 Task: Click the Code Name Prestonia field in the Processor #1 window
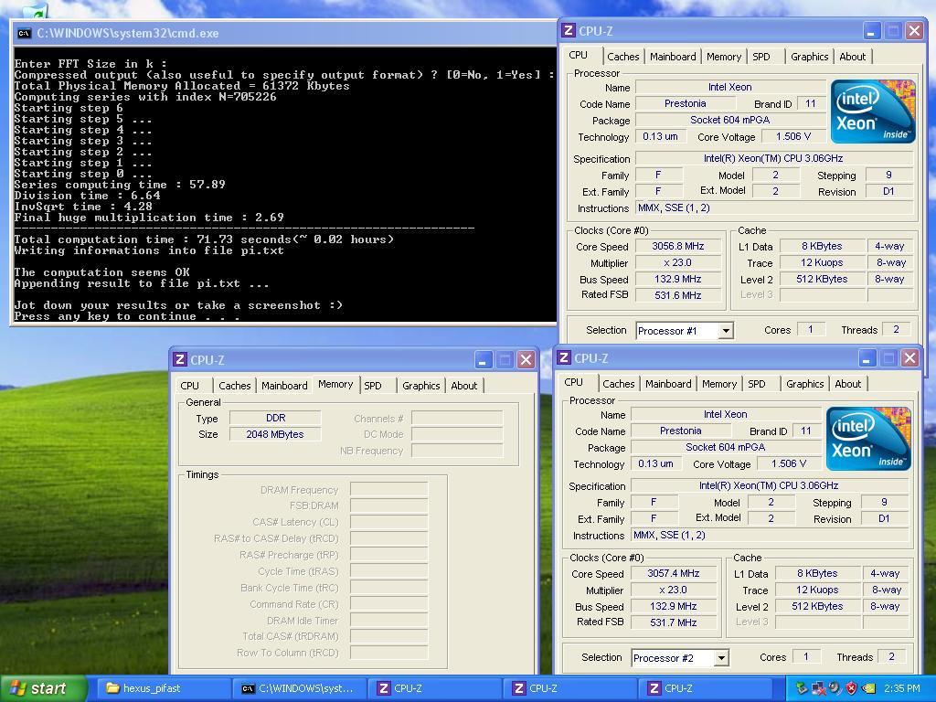point(686,103)
